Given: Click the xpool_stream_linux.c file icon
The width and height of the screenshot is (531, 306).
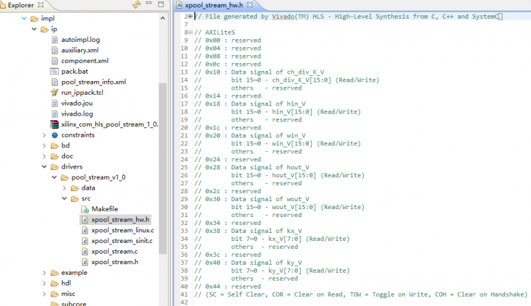Looking at the screenshot, I should (85, 230).
